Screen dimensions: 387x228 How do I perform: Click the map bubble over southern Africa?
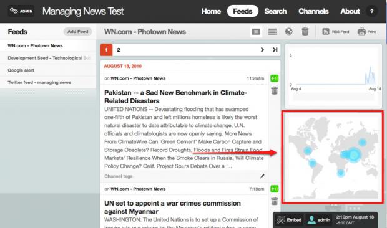341,173
